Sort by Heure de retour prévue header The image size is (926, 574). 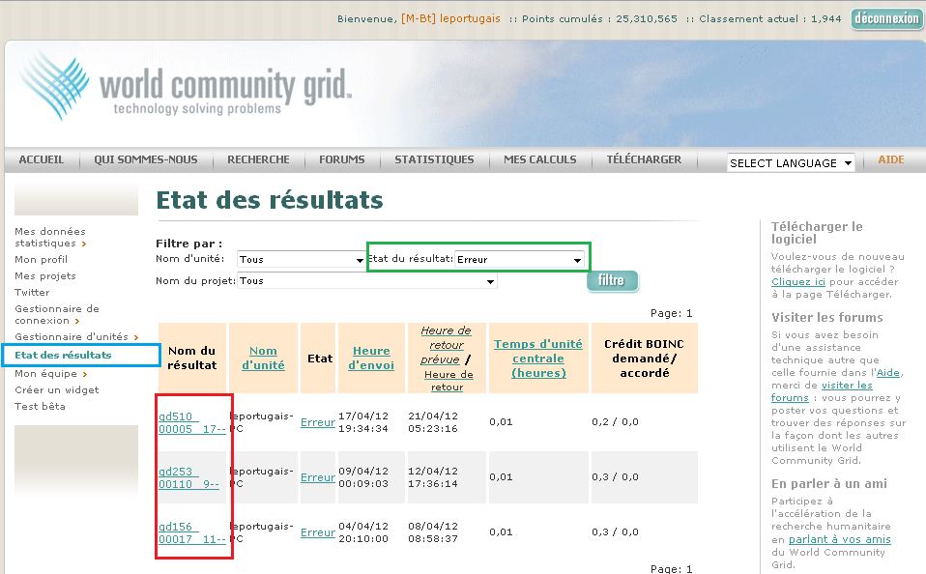[x=446, y=345]
